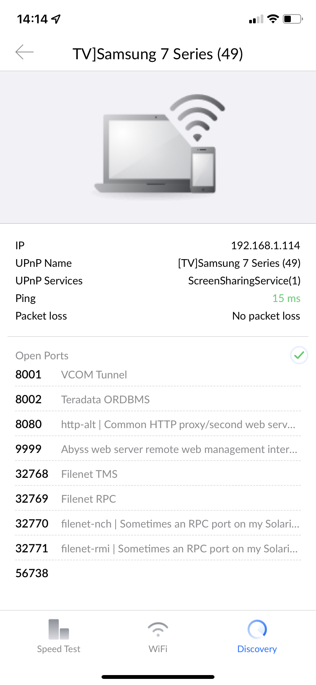Click the cellular signal bars icon
This screenshot has width=316, height=685.
pos(255,19)
